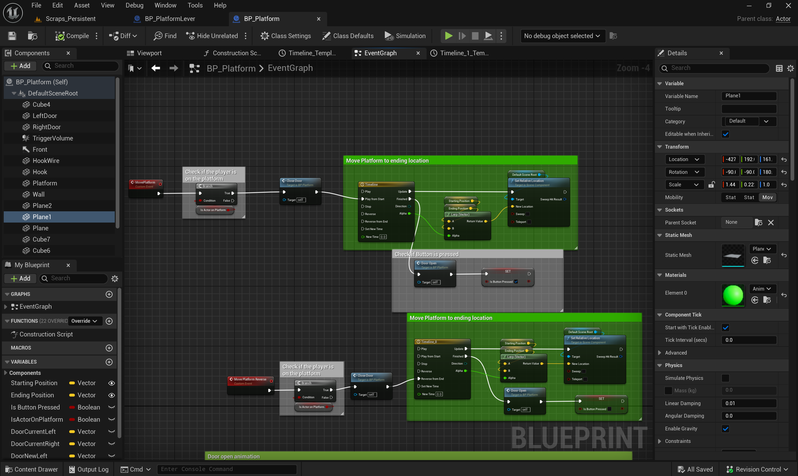798x476 pixels.
Task: Open the File menu
Action: [x=36, y=5]
